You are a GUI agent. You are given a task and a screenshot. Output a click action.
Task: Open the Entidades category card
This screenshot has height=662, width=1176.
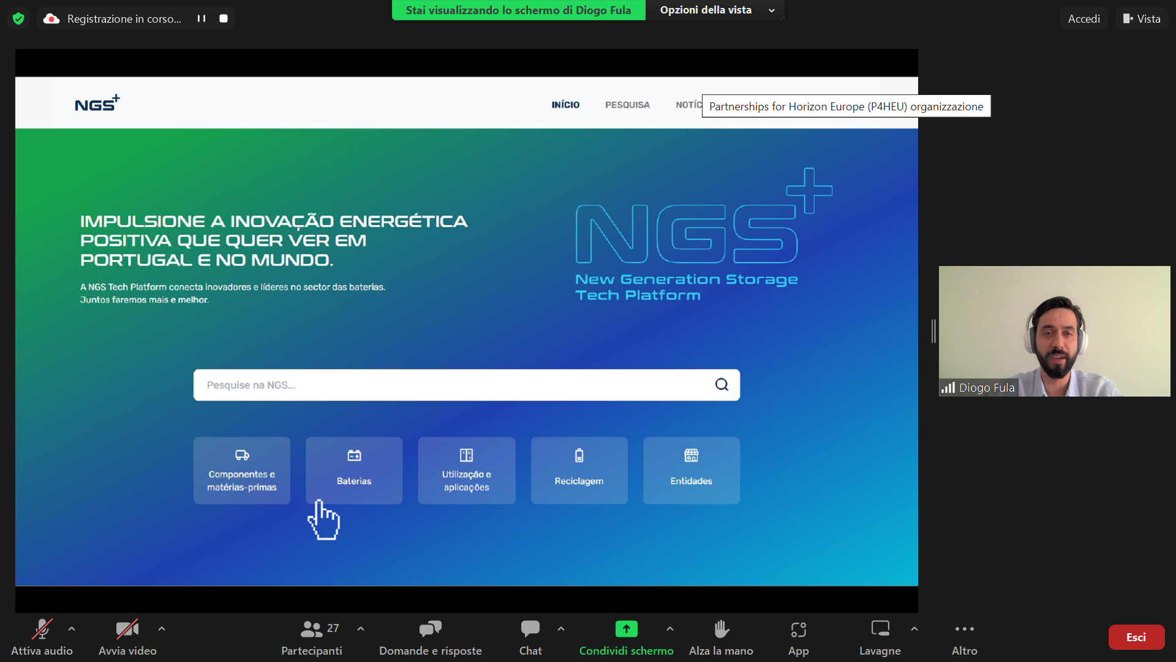click(692, 471)
